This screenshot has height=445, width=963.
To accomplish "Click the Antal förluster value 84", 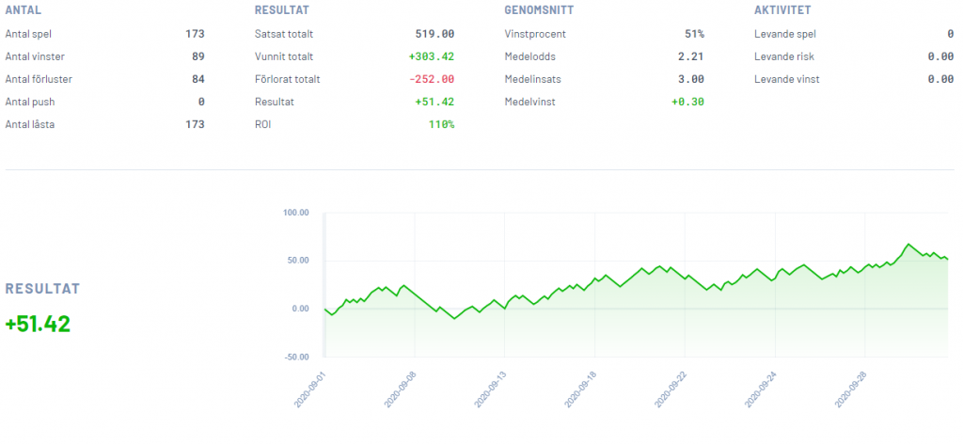I will (x=197, y=79).
